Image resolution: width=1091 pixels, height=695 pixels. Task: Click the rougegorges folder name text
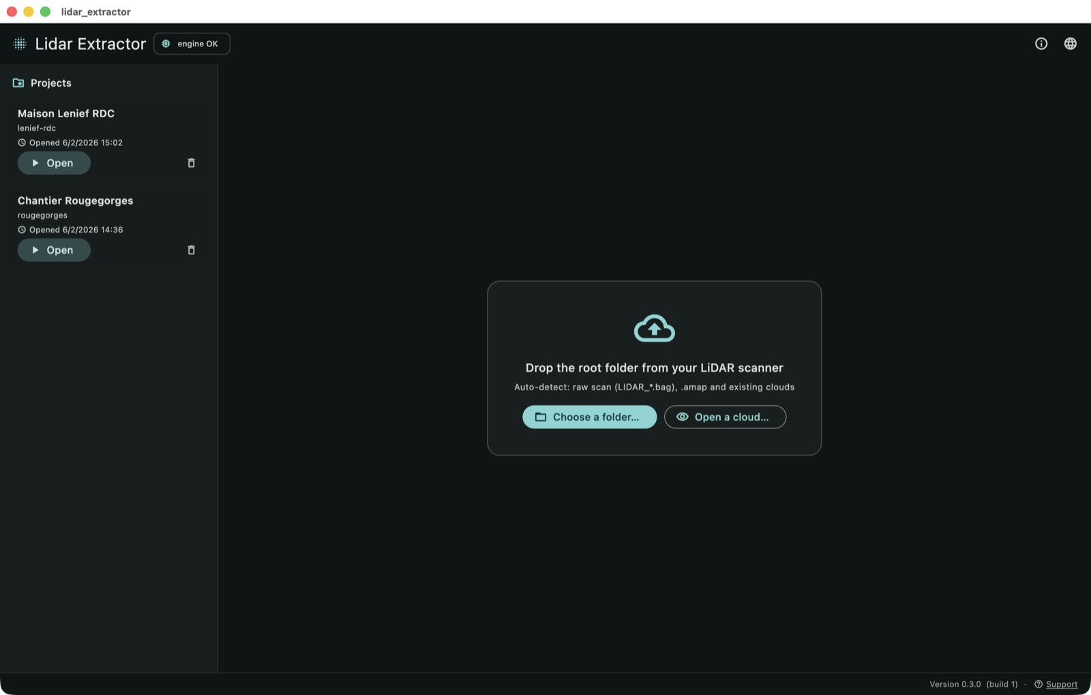[x=42, y=216]
